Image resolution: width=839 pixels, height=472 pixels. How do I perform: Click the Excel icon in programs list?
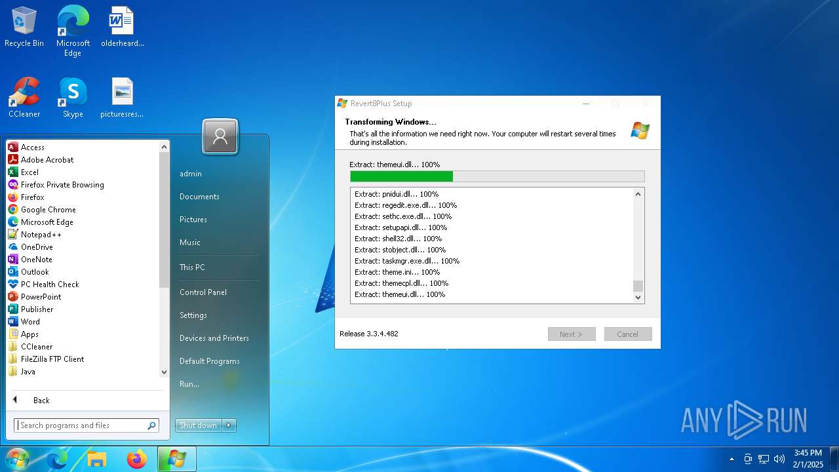click(x=13, y=172)
